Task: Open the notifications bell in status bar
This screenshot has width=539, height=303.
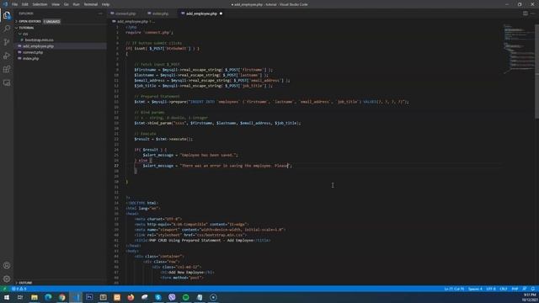Action: click(x=533, y=289)
